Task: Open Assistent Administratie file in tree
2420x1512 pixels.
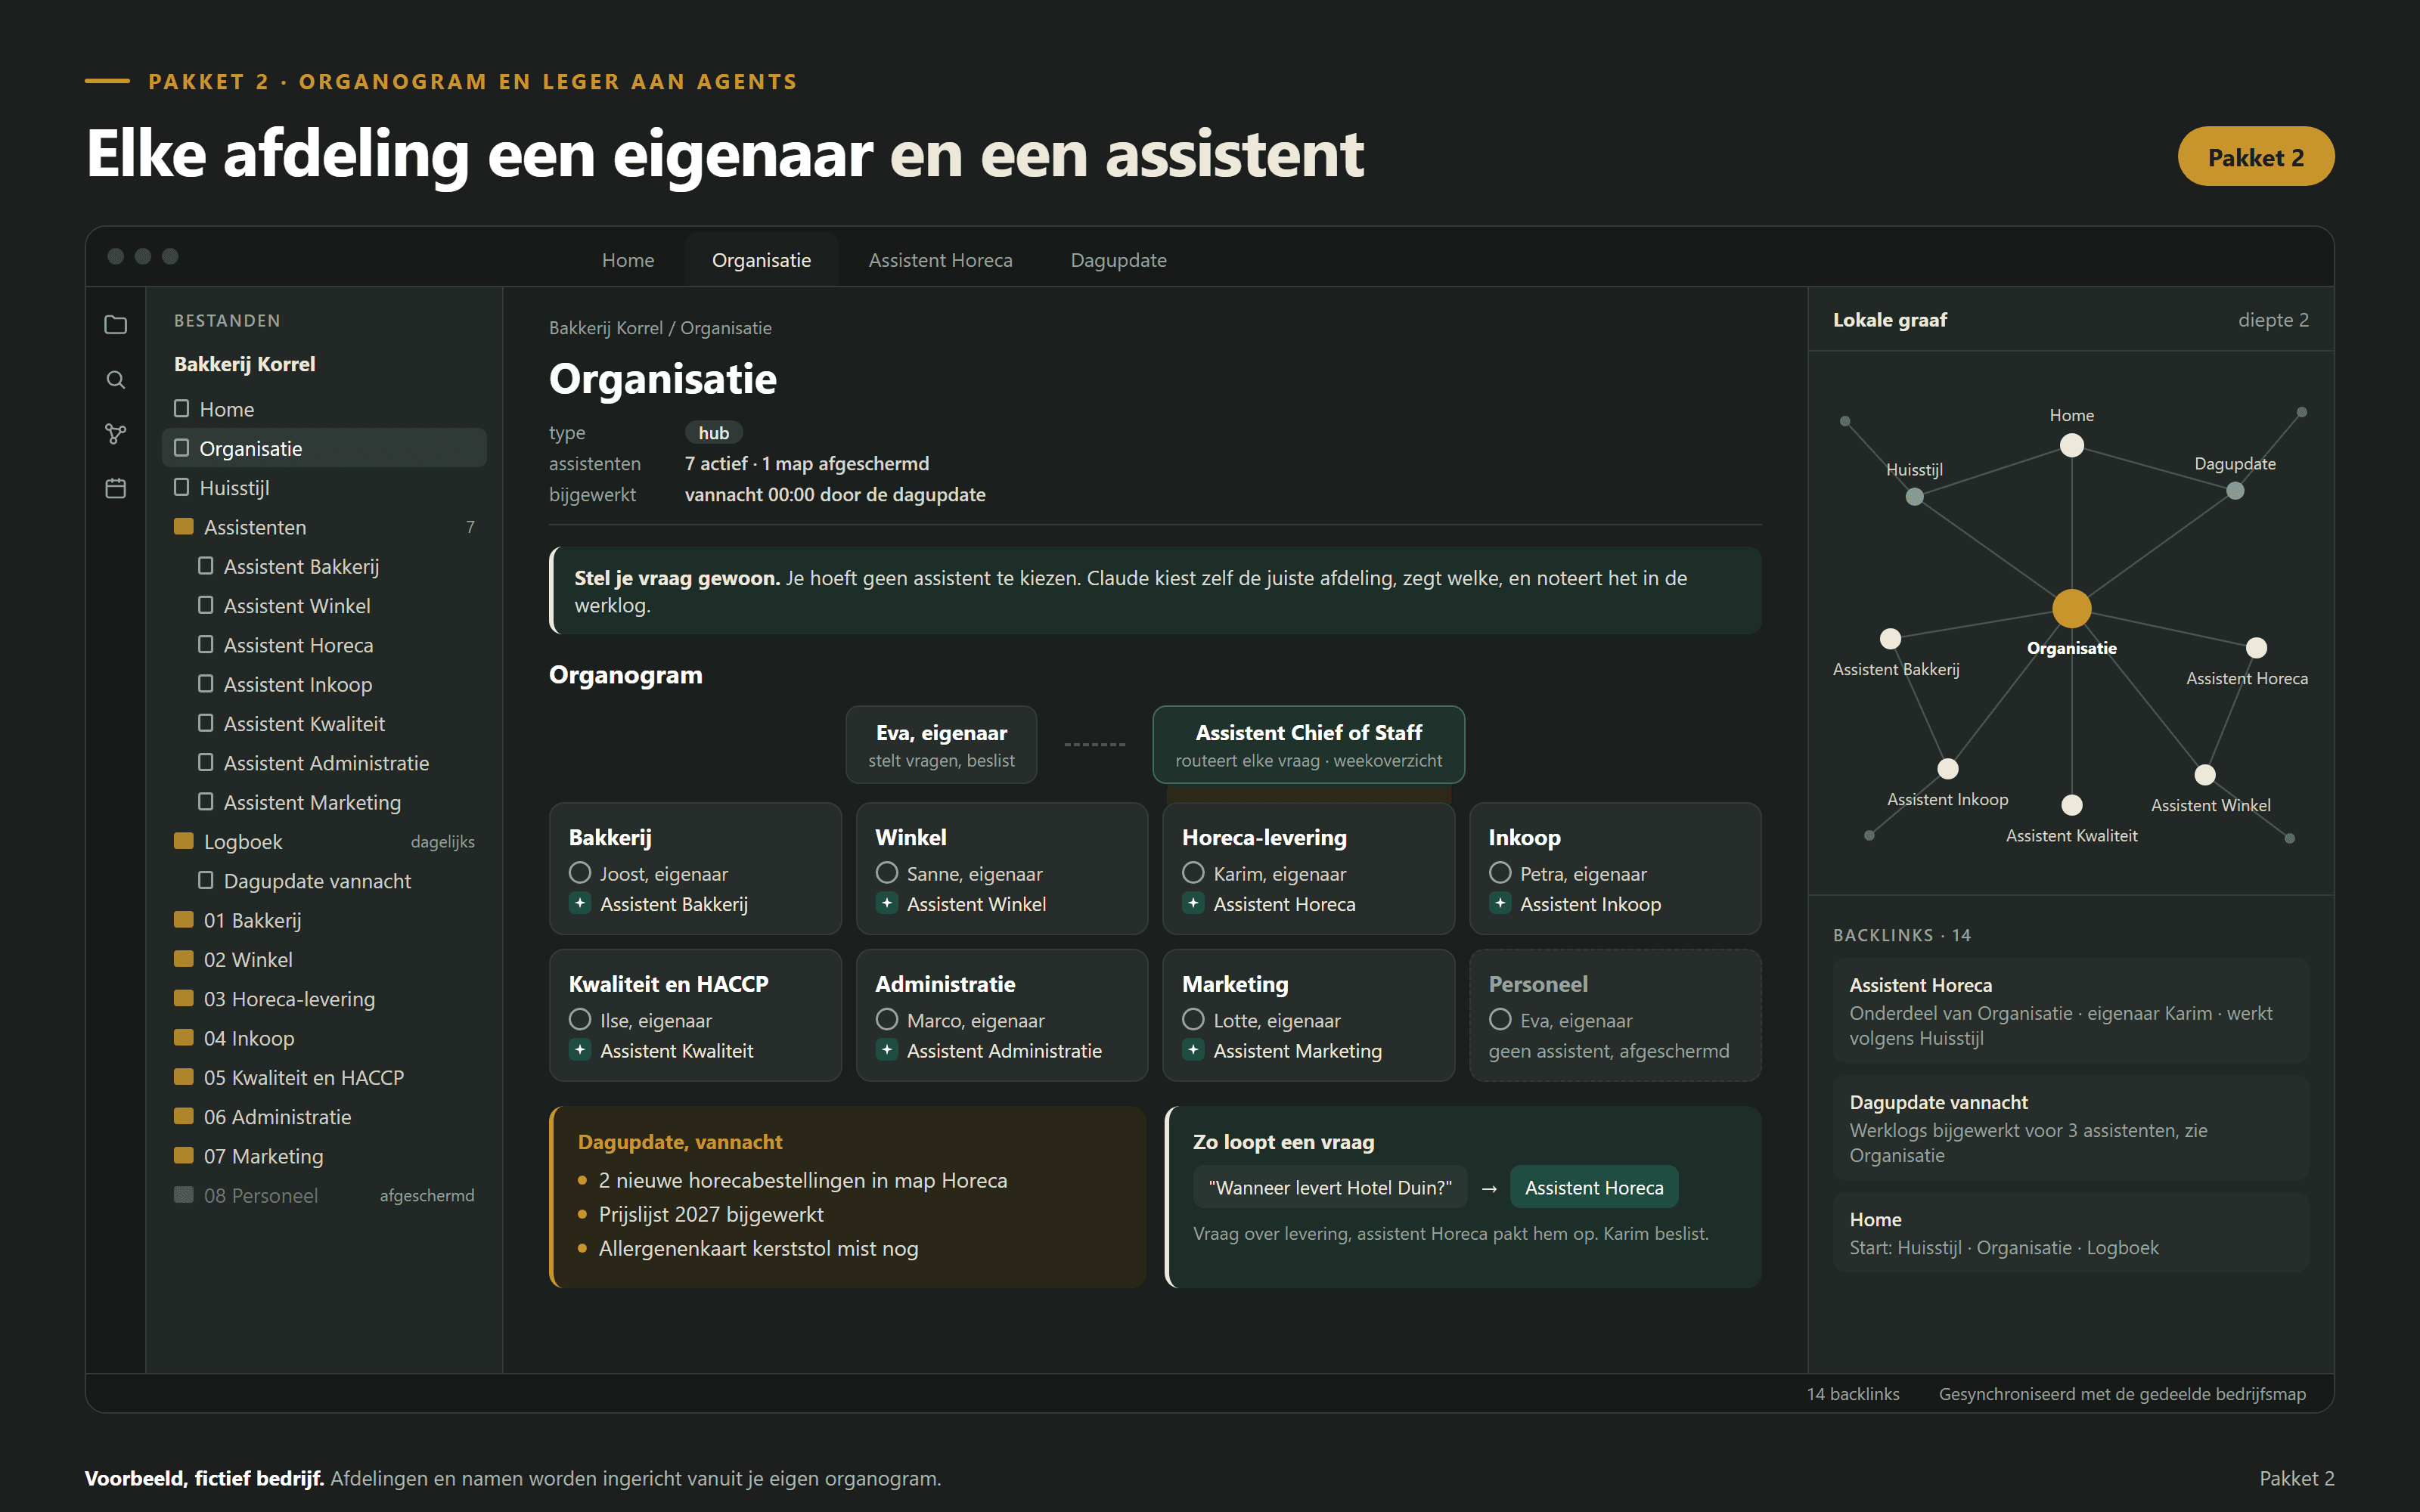Action: (x=324, y=763)
